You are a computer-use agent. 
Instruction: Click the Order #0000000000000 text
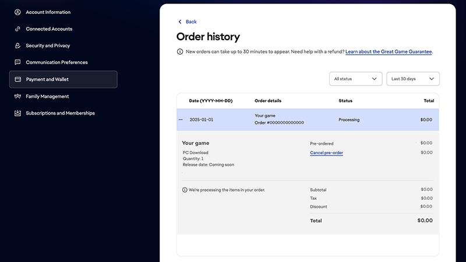coord(279,123)
